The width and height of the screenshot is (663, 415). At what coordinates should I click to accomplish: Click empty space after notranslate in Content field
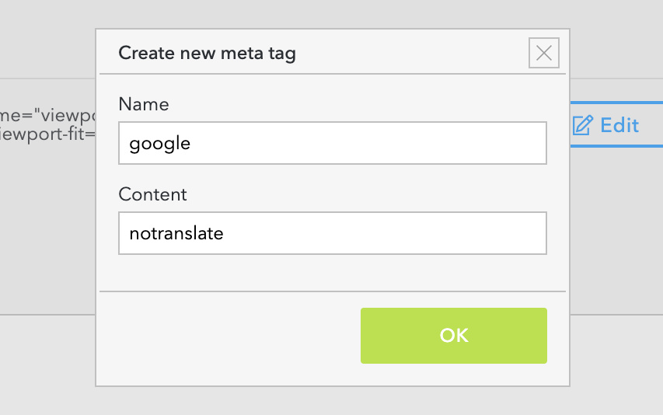coord(385,233)
